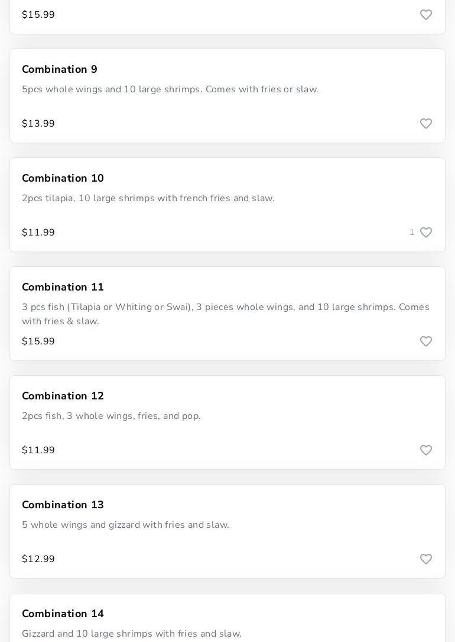Click gizzard and shrimps description
This screenshot has width=455, height=642.
coord(132,634)
